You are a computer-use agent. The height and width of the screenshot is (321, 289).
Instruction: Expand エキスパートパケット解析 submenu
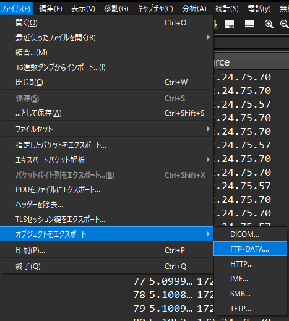[106, 160]
